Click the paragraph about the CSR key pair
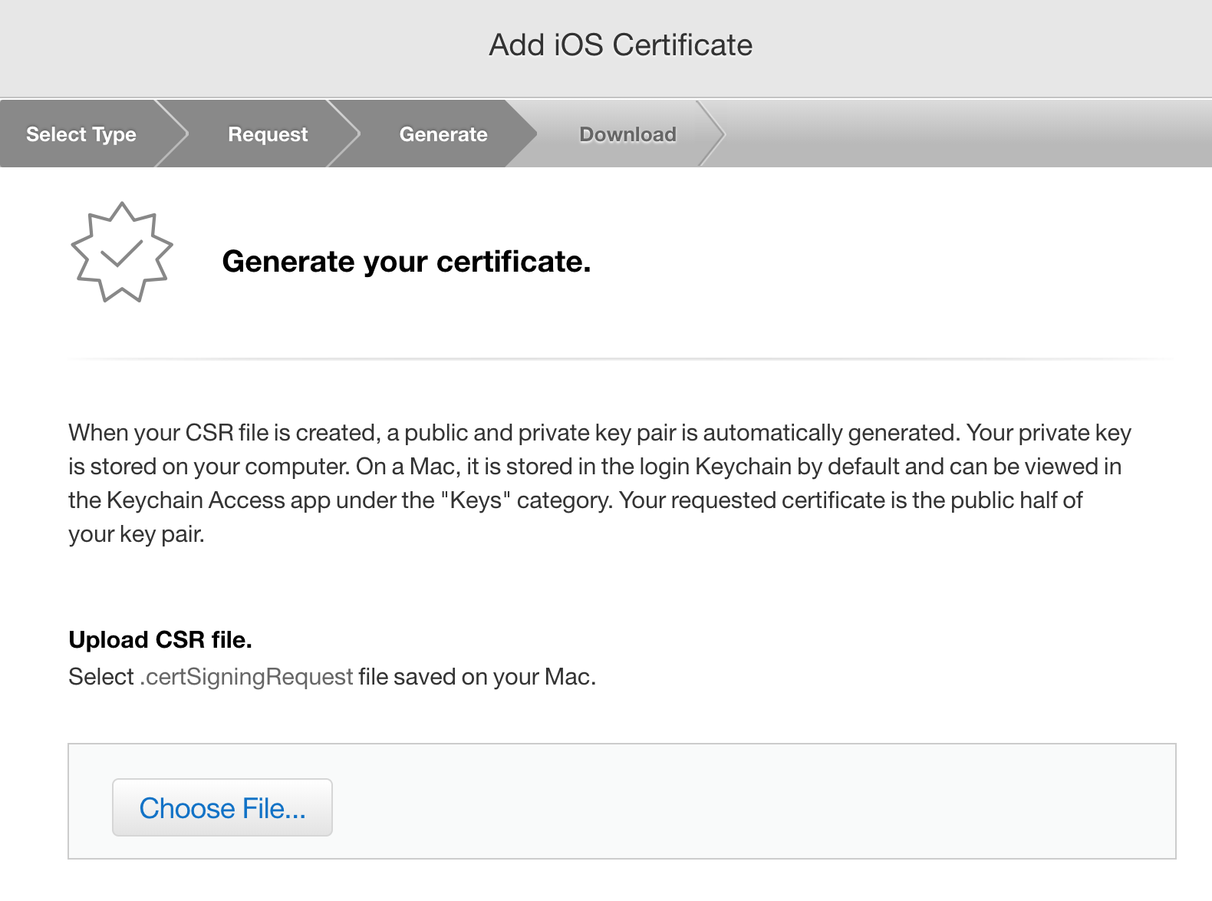This screenshot has width=1212, height=901. pos(598,483)
